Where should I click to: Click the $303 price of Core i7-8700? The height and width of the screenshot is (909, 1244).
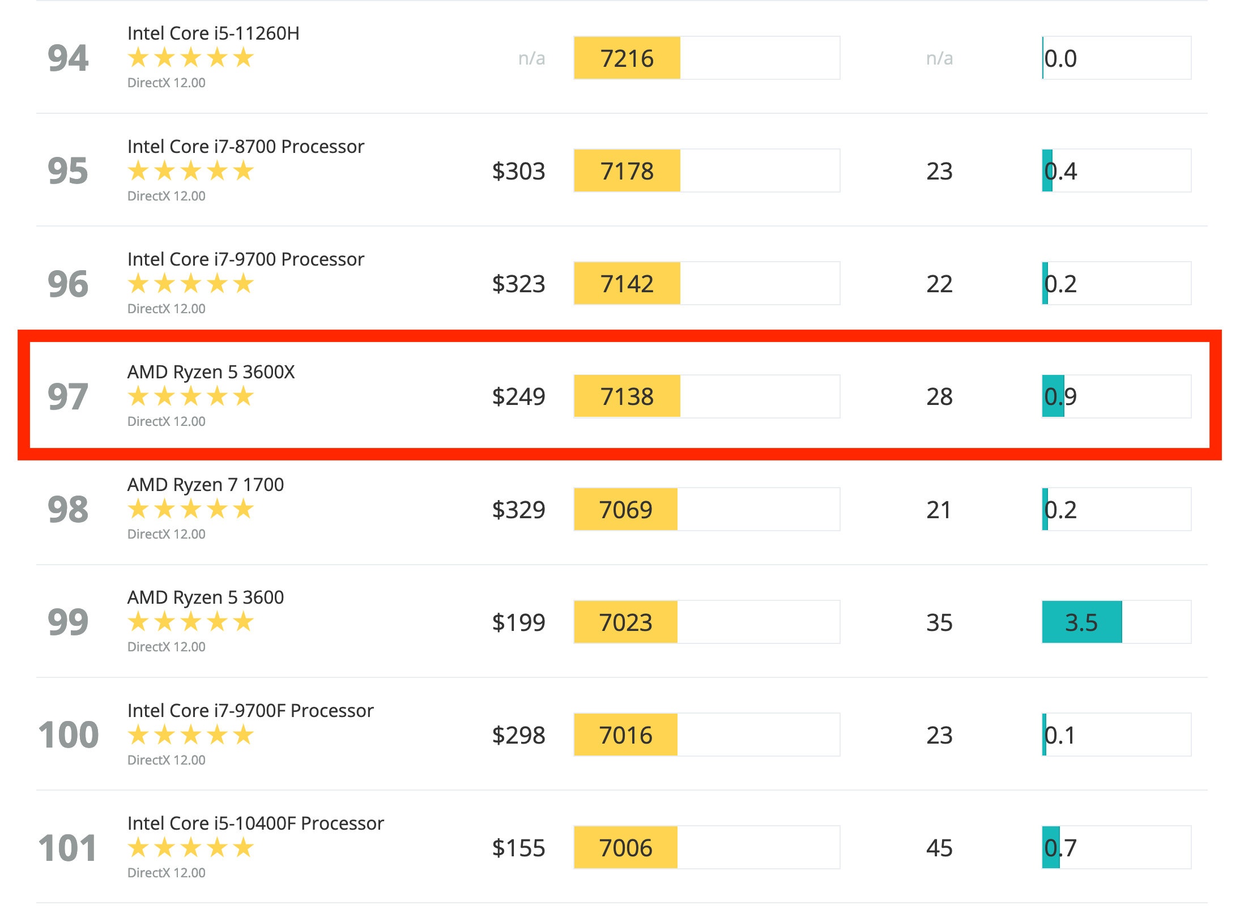coord(518,171)
